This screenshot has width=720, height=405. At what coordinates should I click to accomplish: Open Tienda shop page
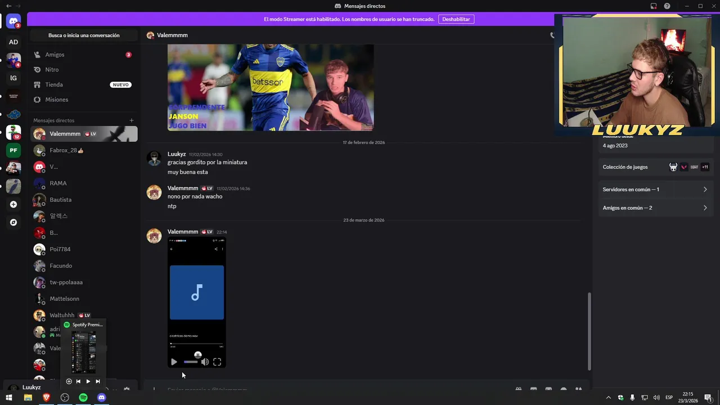[83, 84]
